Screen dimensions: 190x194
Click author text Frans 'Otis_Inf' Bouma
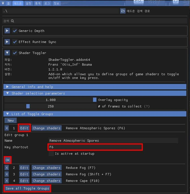pos(70,64)
